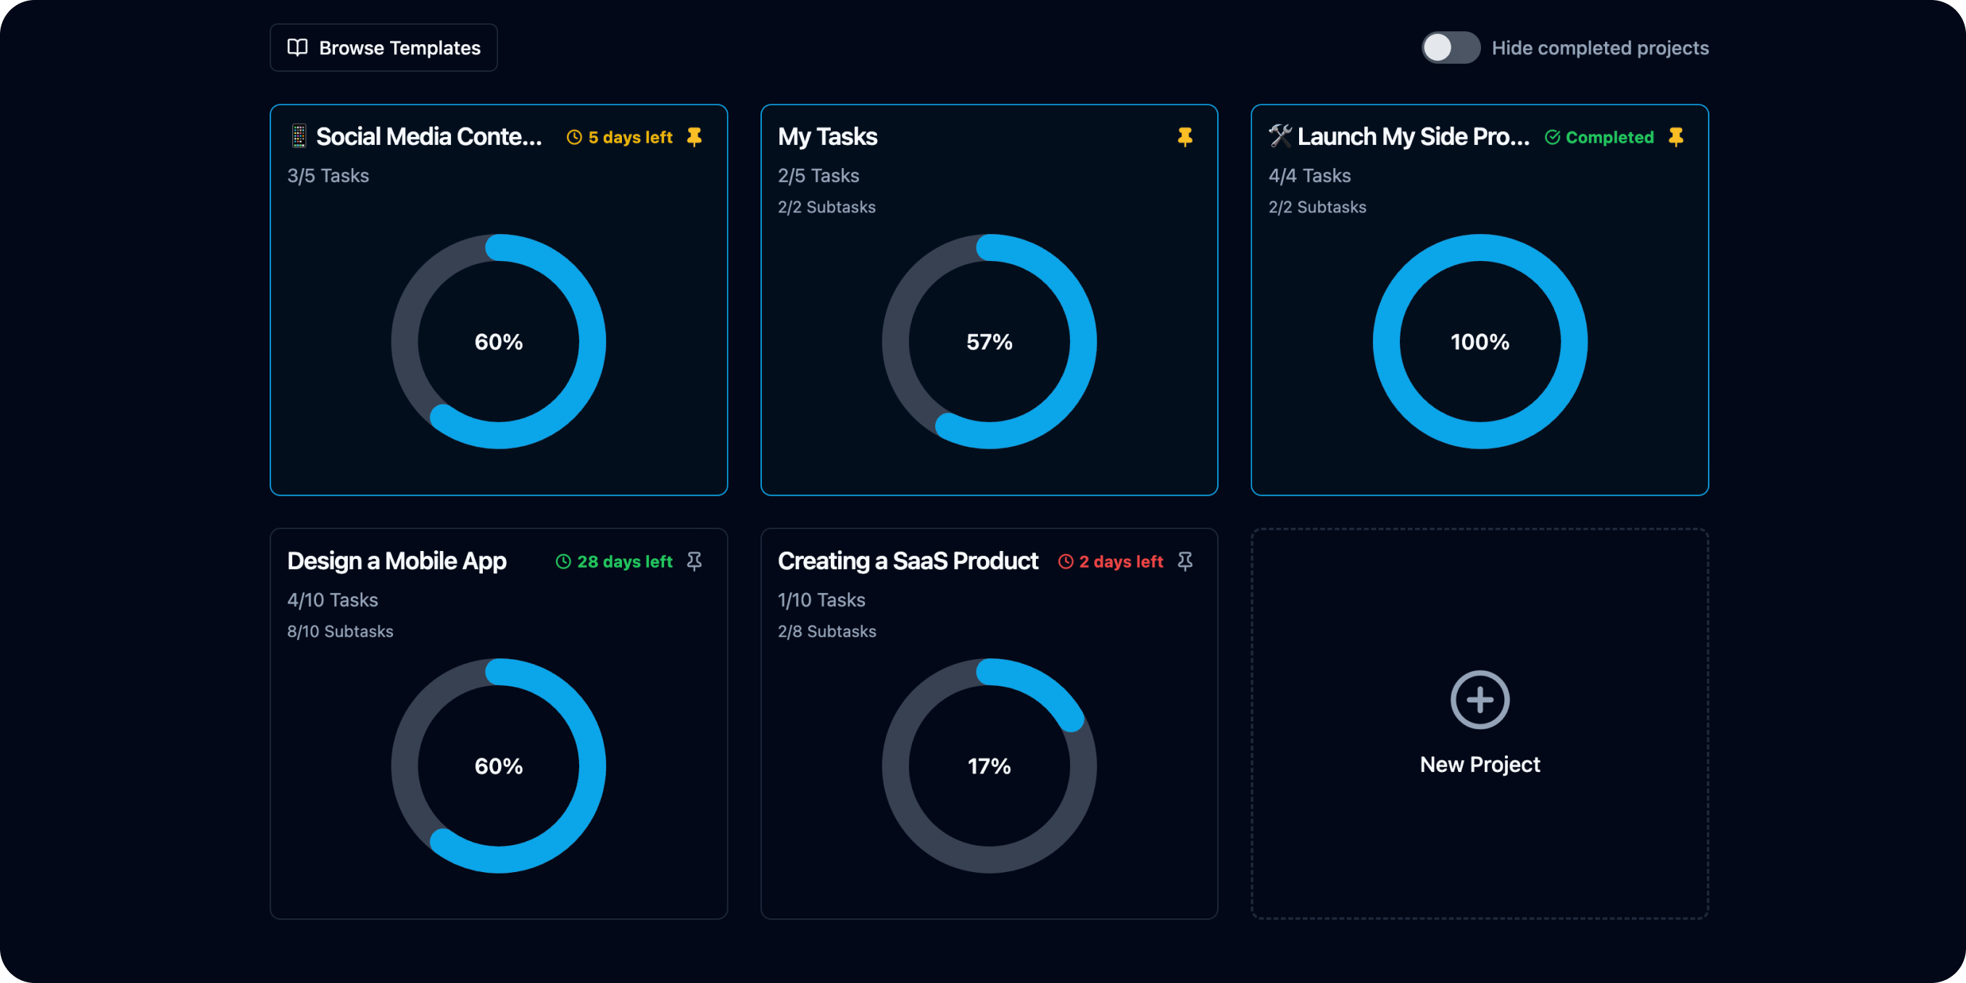Click the New Project label text
1966x983 pixels.
tap(1479, 764)
